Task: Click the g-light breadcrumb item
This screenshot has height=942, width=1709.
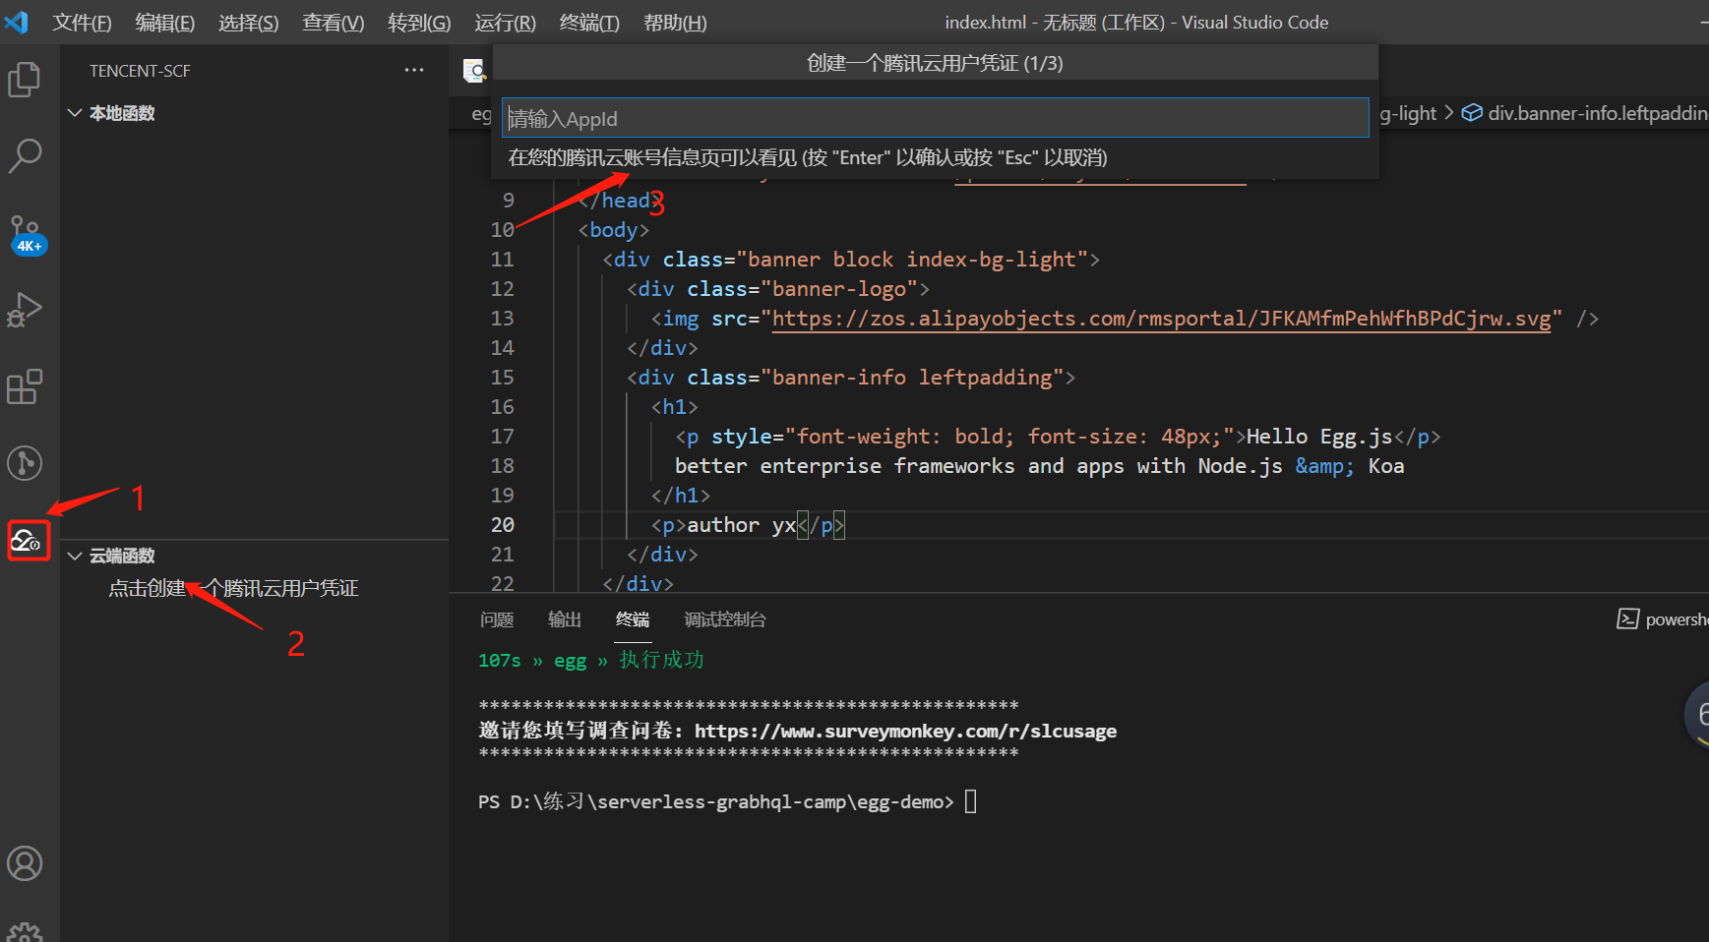Action: tap(1408, 113)
